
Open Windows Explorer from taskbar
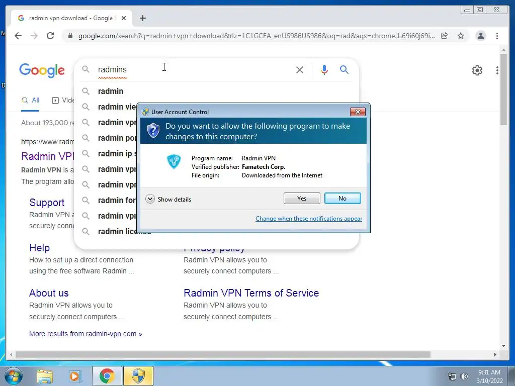(x=45, y=376)
